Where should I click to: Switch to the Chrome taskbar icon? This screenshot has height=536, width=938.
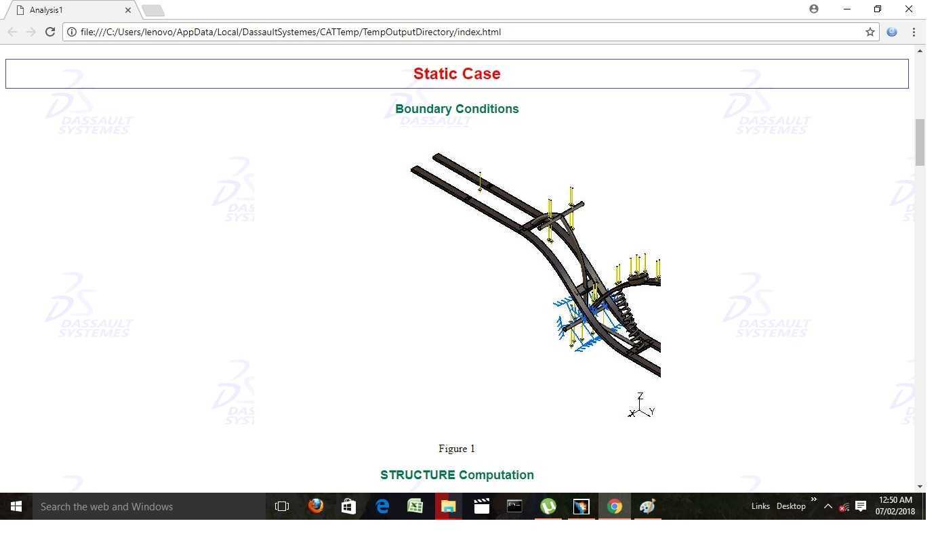[614, 506]
